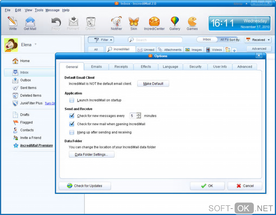Select the Unread filter tab

point(146,50)
